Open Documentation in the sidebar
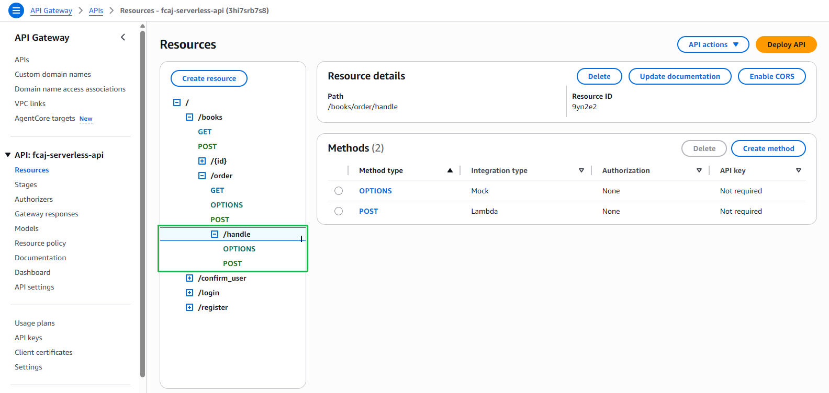Screen dimensions: 829x393 (x=40, y=258)
